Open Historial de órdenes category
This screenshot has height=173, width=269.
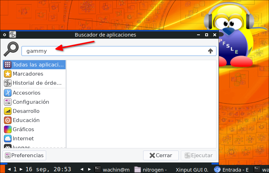[x=34, y=83]
